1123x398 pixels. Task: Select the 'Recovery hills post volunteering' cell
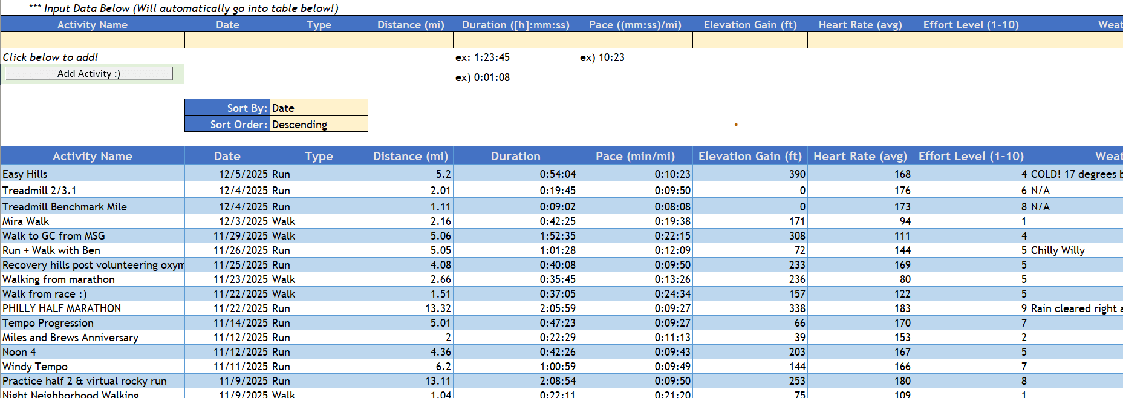pos(93,265)
